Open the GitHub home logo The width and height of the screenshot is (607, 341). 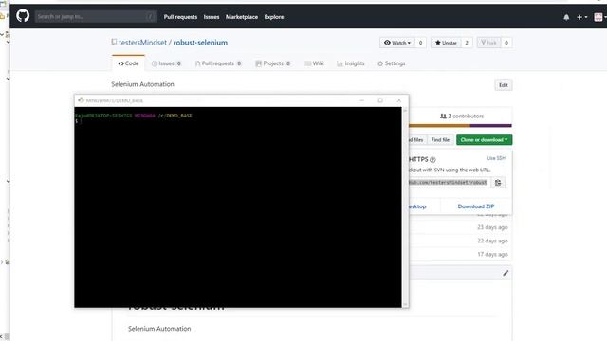point(23,16)
